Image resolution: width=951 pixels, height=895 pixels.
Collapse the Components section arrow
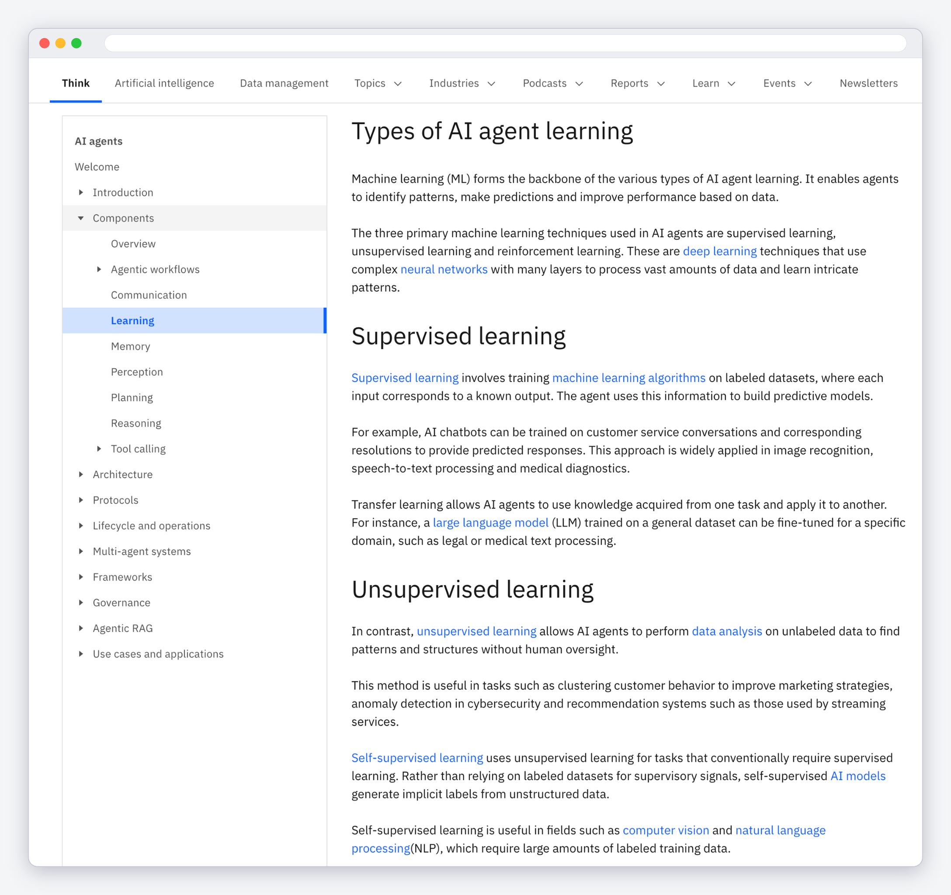coord(81,218)
